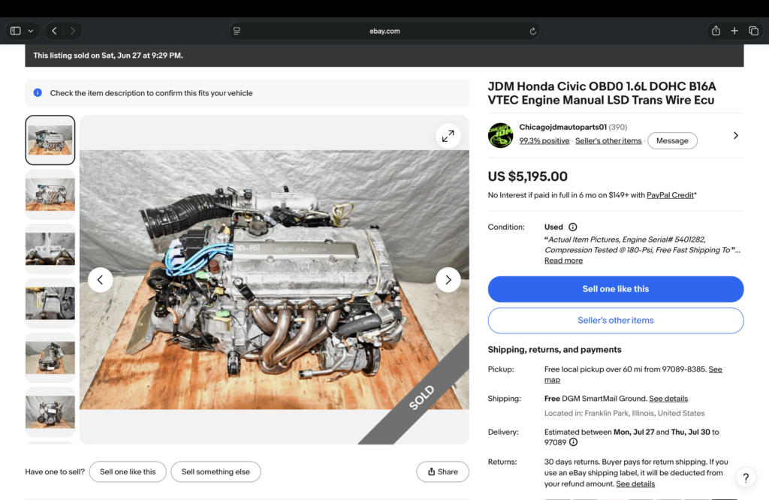
Task: Show the next engine photo
Action: click(x=448, y=280)
